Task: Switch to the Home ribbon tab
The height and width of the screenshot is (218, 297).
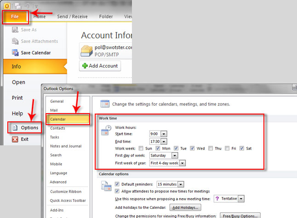Action: pos(40,17)
